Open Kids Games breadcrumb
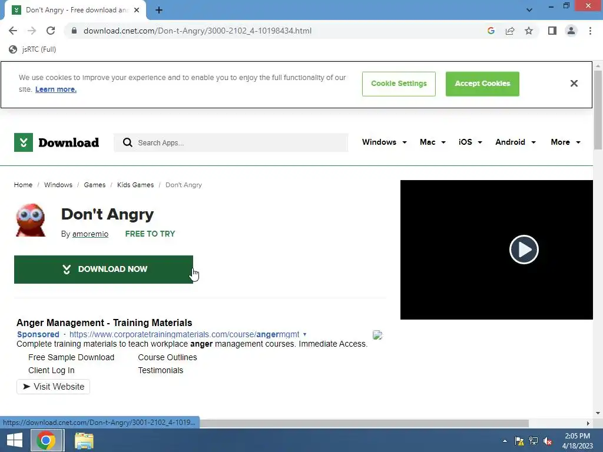 click(135, 185)
